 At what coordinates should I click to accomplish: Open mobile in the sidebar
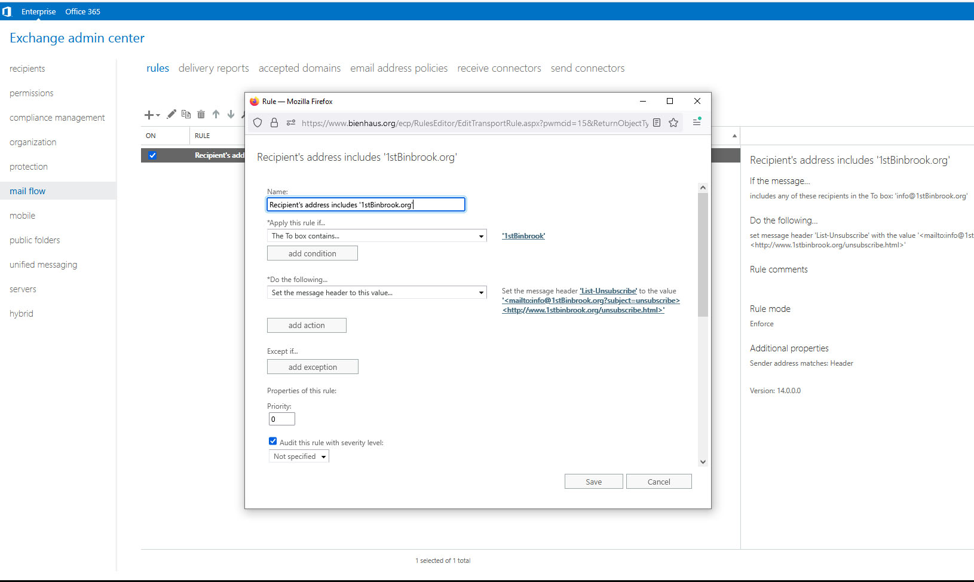[23, 216]
